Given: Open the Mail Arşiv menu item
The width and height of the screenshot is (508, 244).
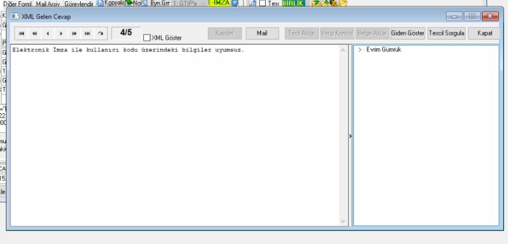Looking at the screenshot, I should tap(48, 4).
